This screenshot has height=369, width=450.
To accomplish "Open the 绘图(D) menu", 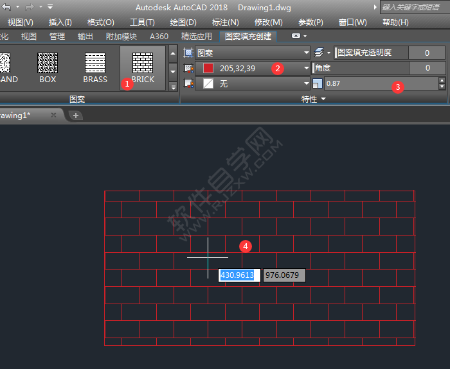I will pos(183,22).
